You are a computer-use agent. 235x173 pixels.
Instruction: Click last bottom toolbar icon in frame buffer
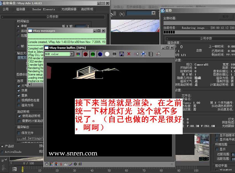pyautogui.click(x=80, y=164)
